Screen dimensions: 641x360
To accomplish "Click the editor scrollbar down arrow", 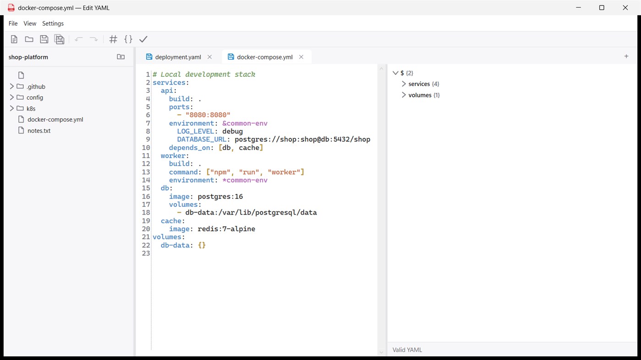I will coord(381,352).
